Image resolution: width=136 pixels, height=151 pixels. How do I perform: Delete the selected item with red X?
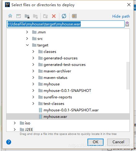click(54, 16)
